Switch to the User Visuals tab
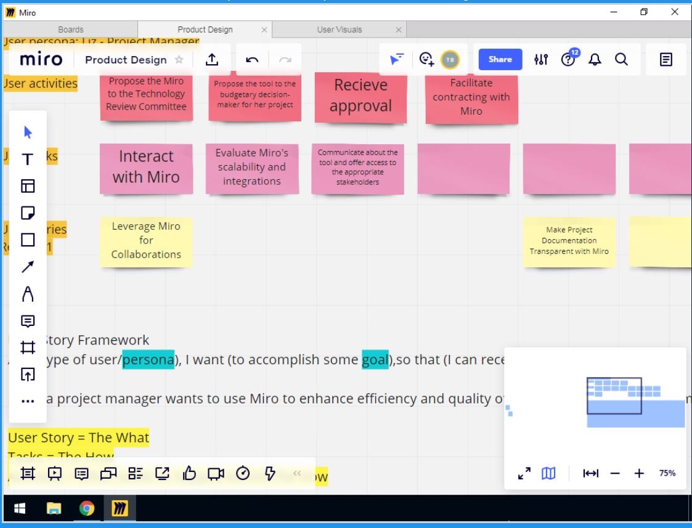Viewport: 692px width, 528px height. click(x=340, y=30)
